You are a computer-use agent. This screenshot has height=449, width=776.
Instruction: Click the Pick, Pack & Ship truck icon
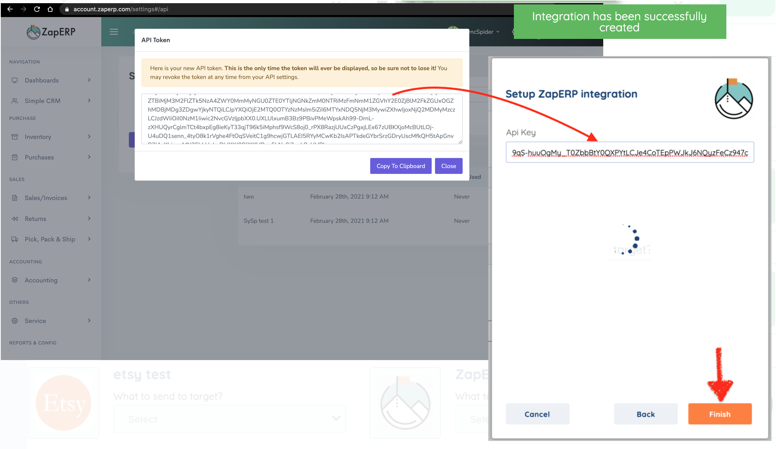pyautogui.click(x=15, y=239)
